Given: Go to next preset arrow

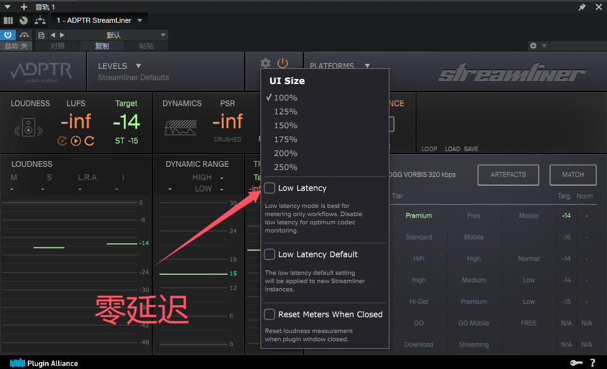Looking at the screenshot, I should 62,35.
